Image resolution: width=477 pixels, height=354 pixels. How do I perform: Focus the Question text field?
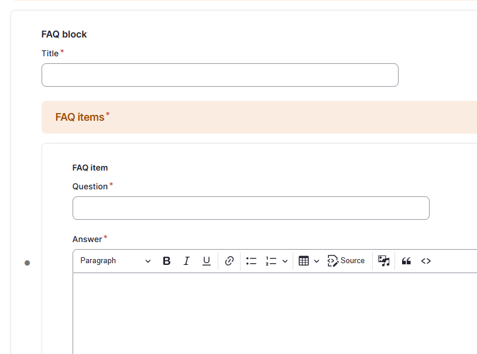point(251,208)
